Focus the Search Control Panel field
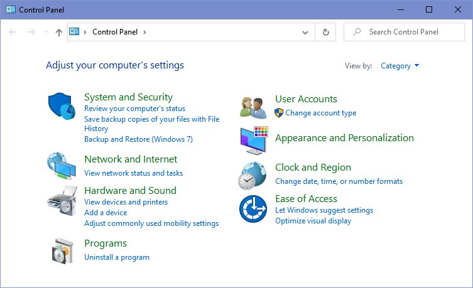The height and width of the screenshot is (288, 473). 404,32
